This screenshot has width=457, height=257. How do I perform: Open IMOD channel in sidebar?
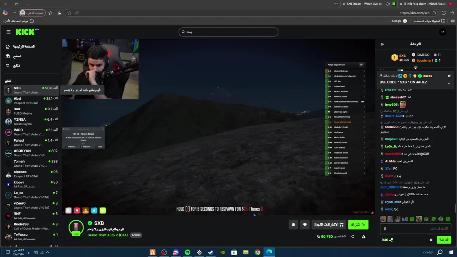tap(31, 132)
